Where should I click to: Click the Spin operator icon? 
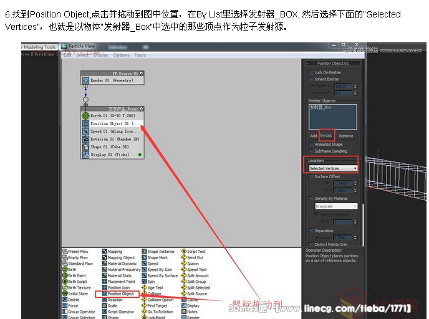point(144,281)
